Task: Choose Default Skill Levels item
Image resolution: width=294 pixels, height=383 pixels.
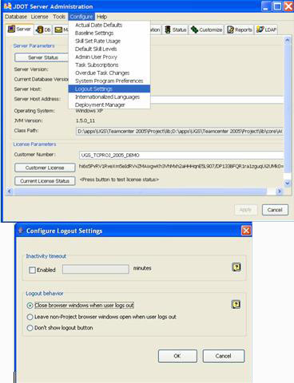Action: (109, 49)
